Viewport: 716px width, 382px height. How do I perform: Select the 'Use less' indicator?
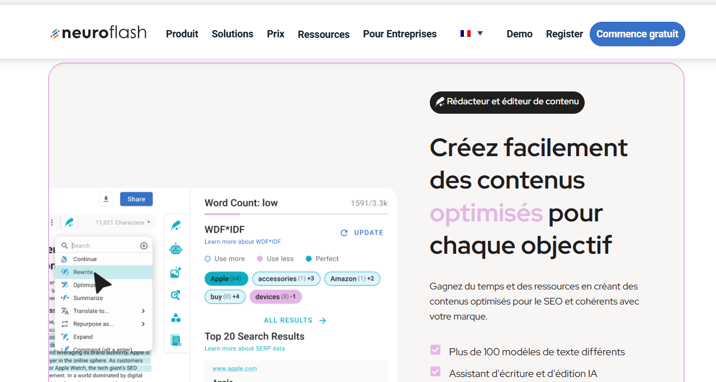coord(260,259)
